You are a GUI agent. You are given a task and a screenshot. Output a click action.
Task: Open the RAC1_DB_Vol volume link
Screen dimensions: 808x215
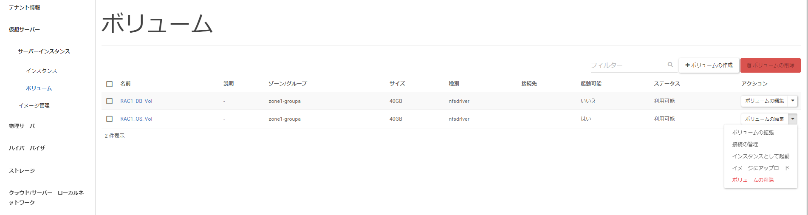(136, 101)
